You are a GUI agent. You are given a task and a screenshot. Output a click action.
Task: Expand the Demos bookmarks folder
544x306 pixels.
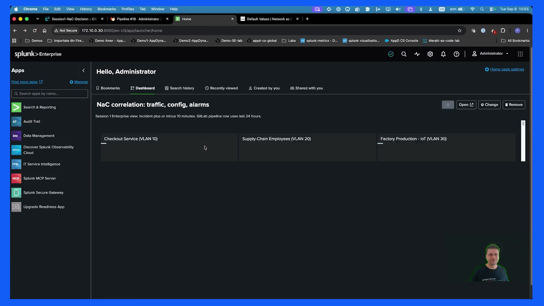[34, 41]
